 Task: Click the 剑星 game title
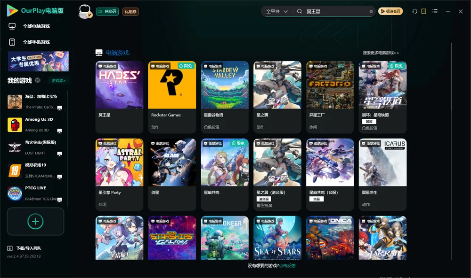(155, 193)
